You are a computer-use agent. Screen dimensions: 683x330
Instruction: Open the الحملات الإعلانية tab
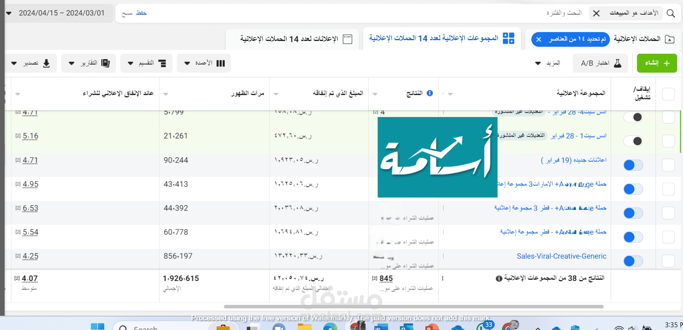pos(637,39)
